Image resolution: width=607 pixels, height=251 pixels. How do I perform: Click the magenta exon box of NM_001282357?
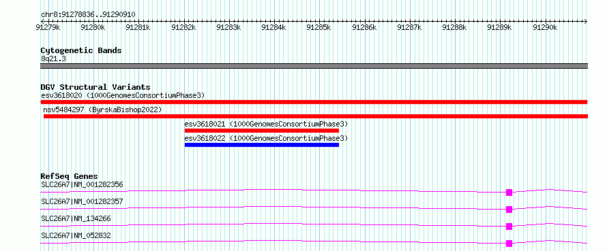click(x=509, y=210)
